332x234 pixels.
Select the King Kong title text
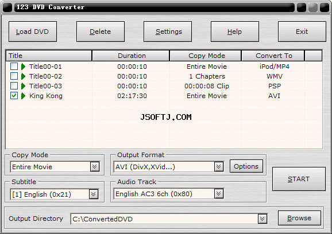tap(46, 96)
